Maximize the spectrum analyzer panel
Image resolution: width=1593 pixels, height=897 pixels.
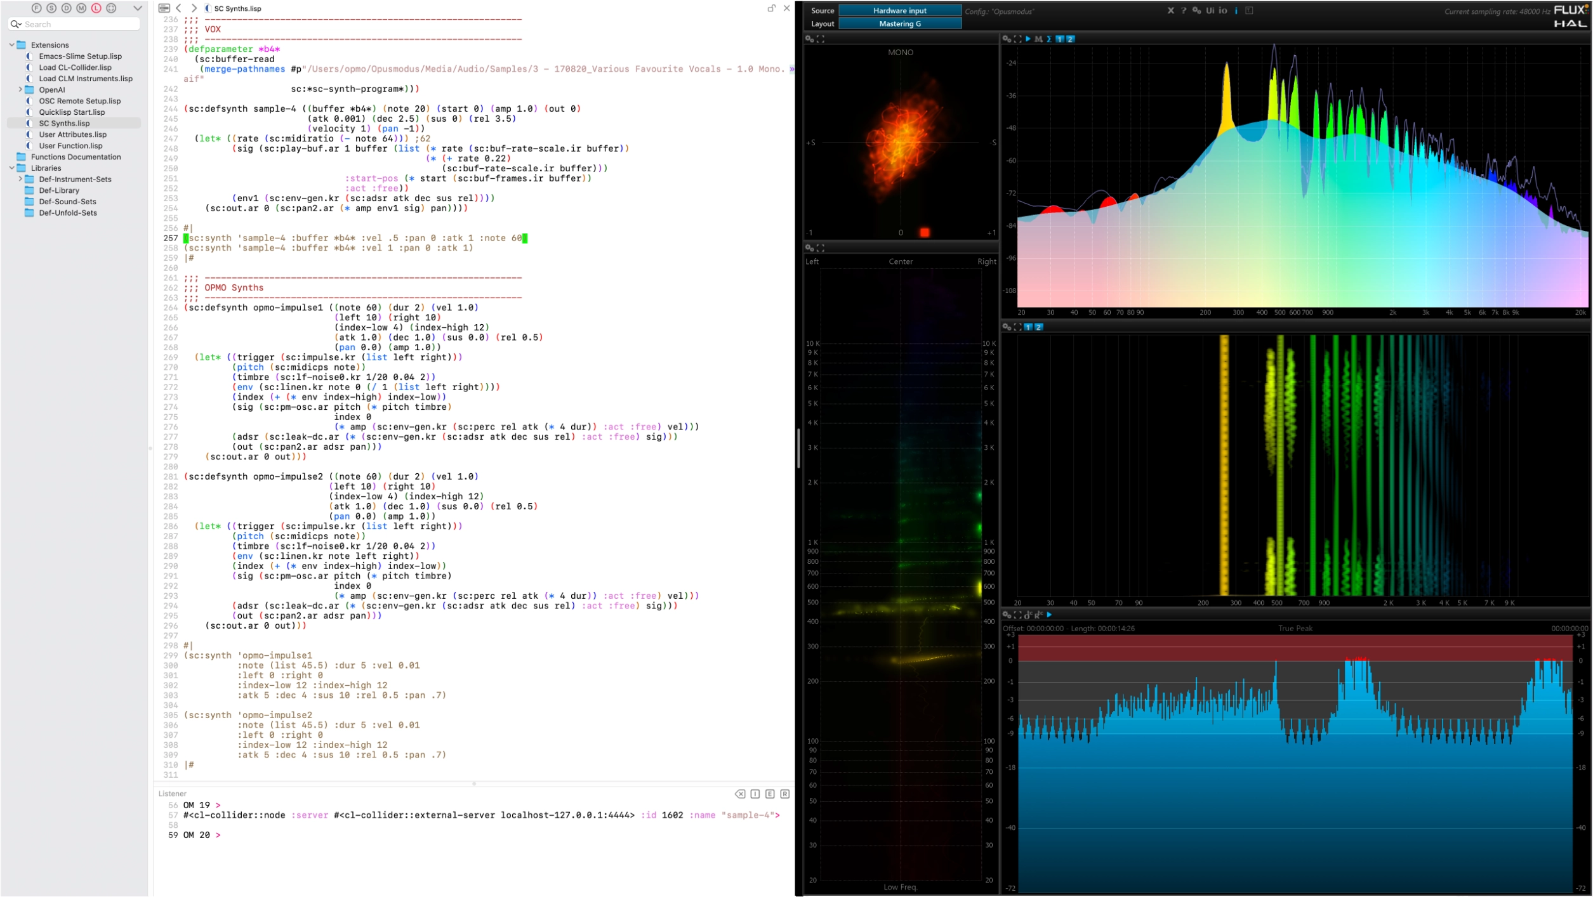[1018, 39]
